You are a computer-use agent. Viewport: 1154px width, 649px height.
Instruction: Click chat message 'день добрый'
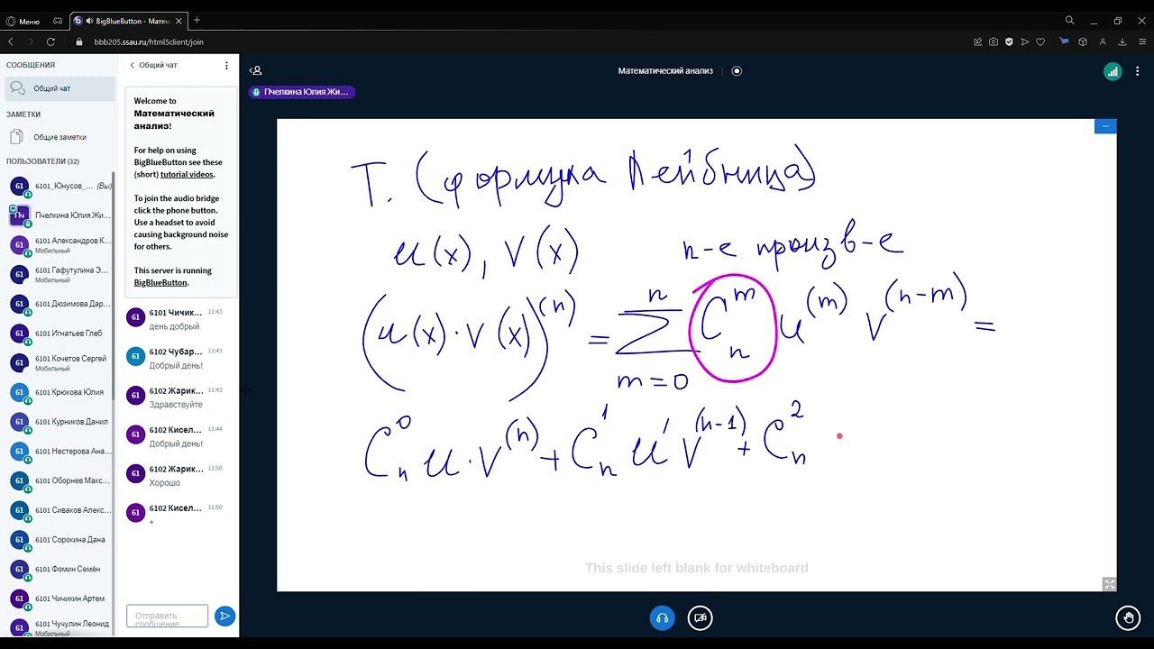174,326
